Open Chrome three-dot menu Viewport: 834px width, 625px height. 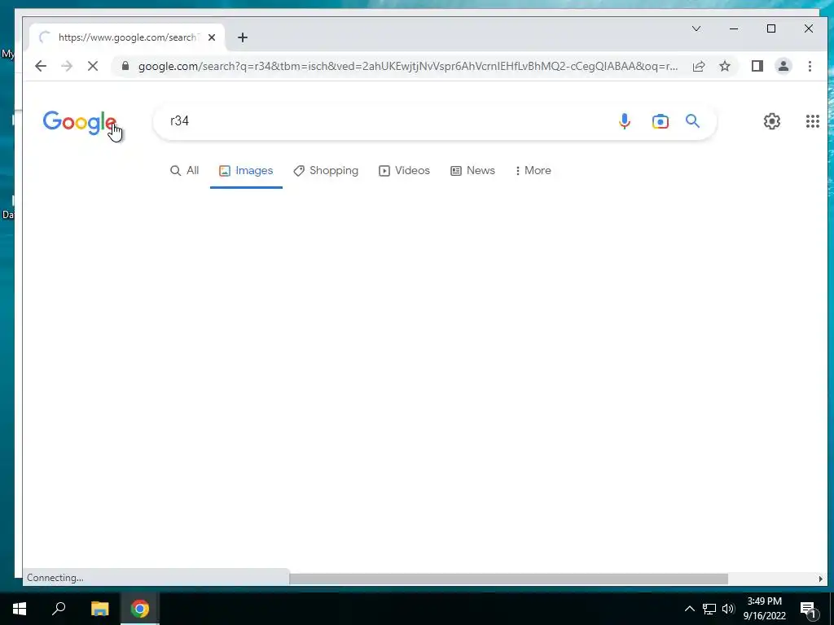[x=810, y=66]
